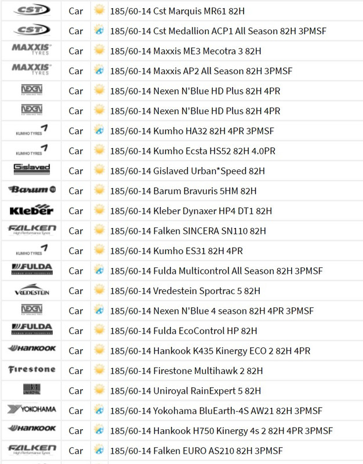Screen dimensions: 363x464
Task: Click the Vredestein brand logo
Action: [32, 289]
